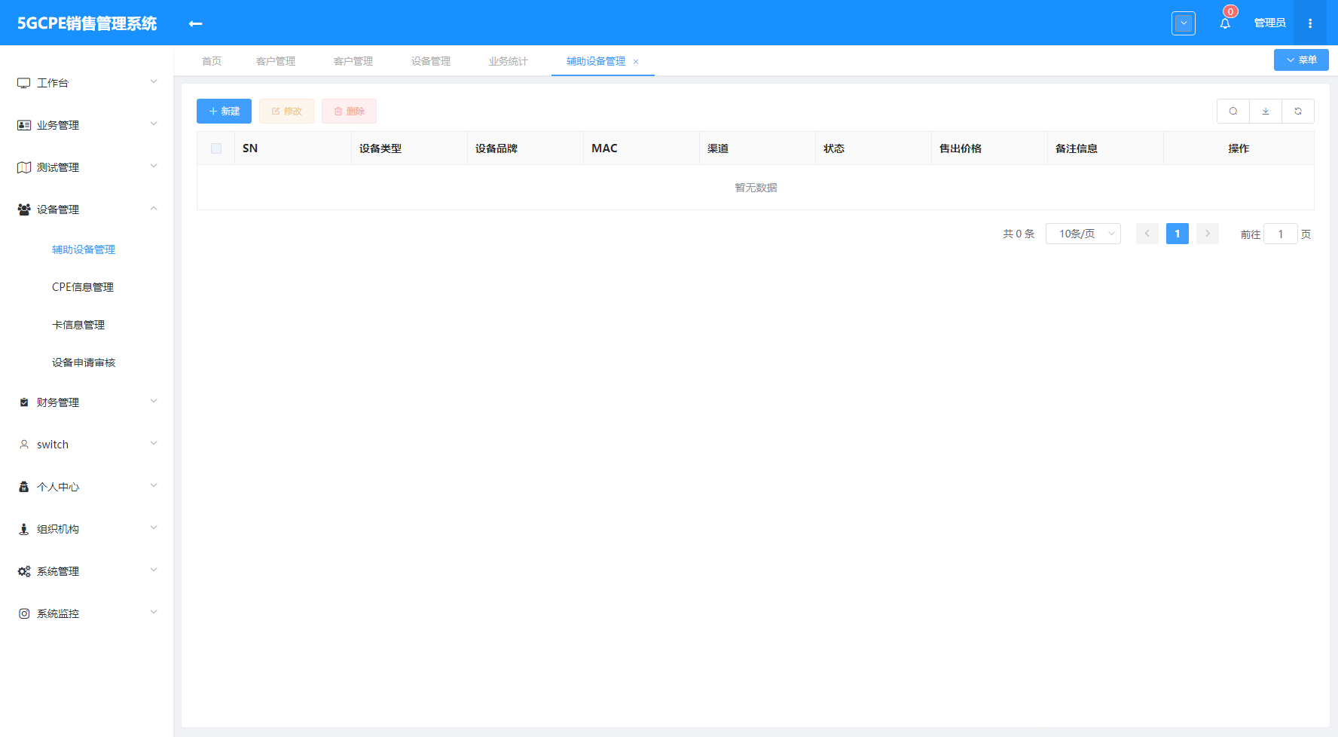The width and height of the screenshot is (1338, 737).
Task: Click the export/download icon above the table
Action: click(x=1266, y=111)
